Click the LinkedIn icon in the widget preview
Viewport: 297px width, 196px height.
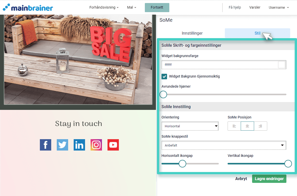(79, 145)
